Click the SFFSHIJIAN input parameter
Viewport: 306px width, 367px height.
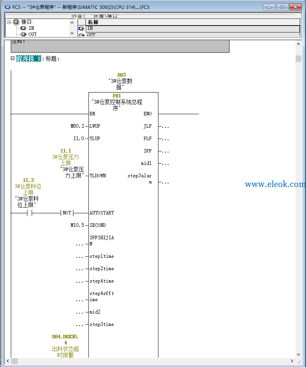tap(102, 241)
